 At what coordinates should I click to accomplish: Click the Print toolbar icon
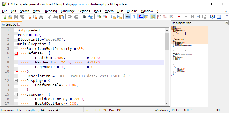[41, 17]
